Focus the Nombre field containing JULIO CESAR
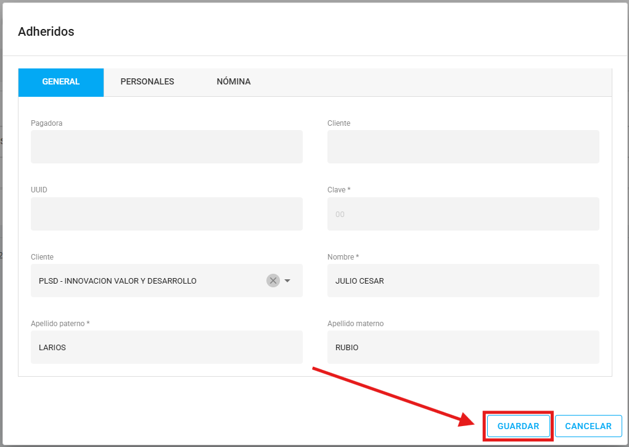 pyautogui.click(x=462, y=281)
